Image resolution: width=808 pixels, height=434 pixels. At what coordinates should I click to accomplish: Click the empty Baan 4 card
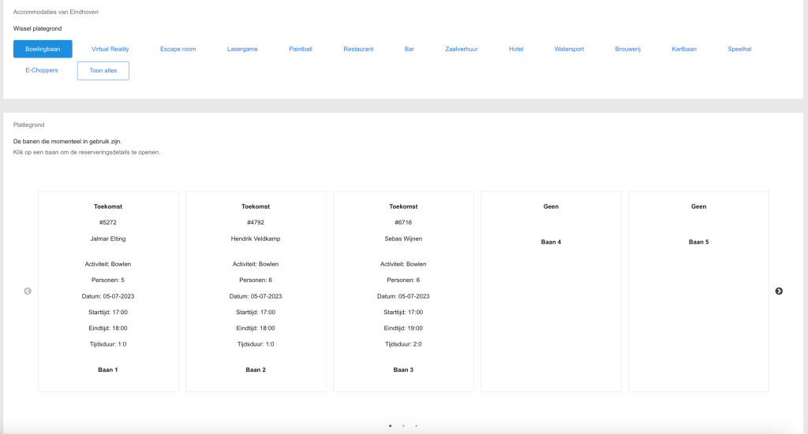click(x=551, y=291)
